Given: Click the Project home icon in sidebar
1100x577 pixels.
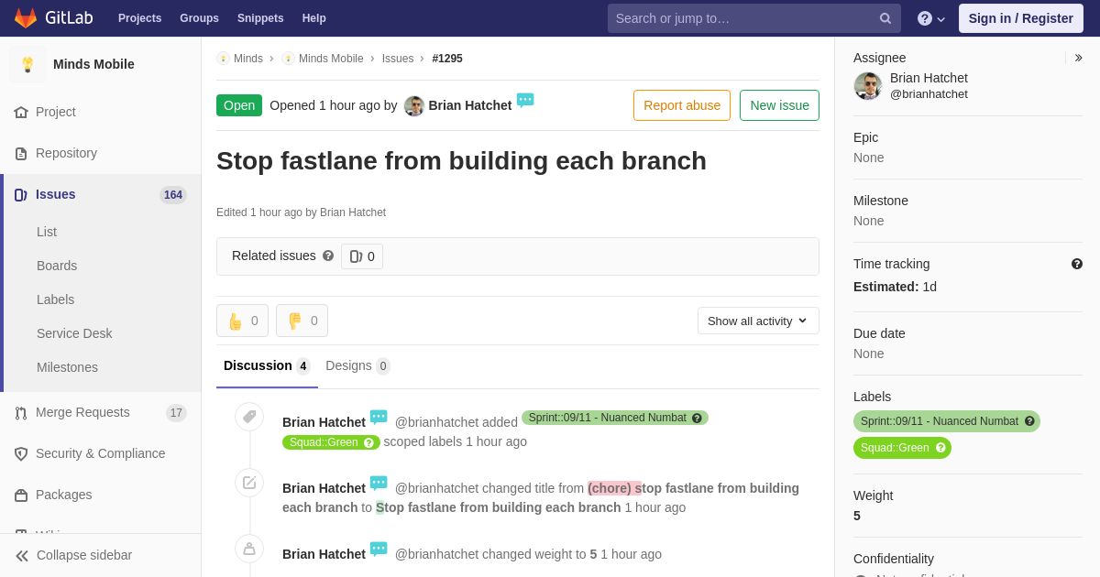Looking at the screenshot, I should click(x=21, y=112).
